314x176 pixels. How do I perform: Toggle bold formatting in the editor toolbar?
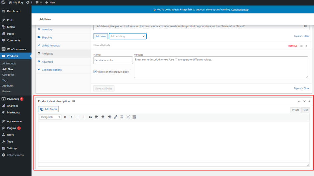pos(65,117)
